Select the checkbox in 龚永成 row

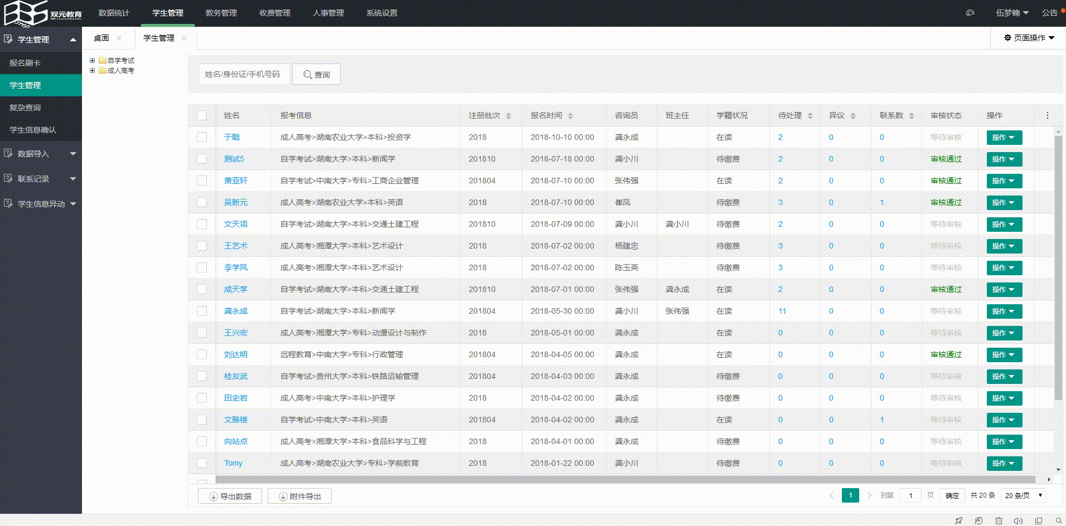(x=202, y=311)
